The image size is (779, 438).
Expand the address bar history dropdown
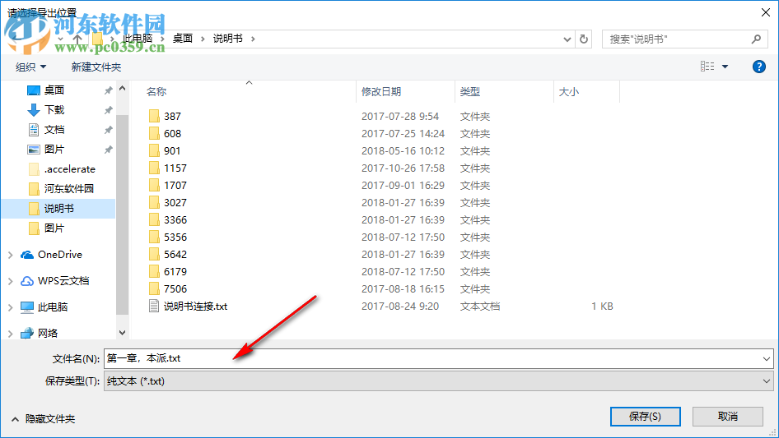click(x=567, y=39)
